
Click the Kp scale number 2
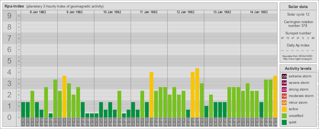9,95
